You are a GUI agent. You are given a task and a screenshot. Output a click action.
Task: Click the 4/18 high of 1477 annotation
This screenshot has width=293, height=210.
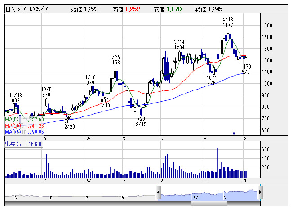click(x=227, y=23)
